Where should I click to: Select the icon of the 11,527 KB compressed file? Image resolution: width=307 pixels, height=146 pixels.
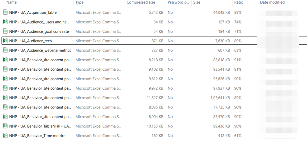pos(5,97)
